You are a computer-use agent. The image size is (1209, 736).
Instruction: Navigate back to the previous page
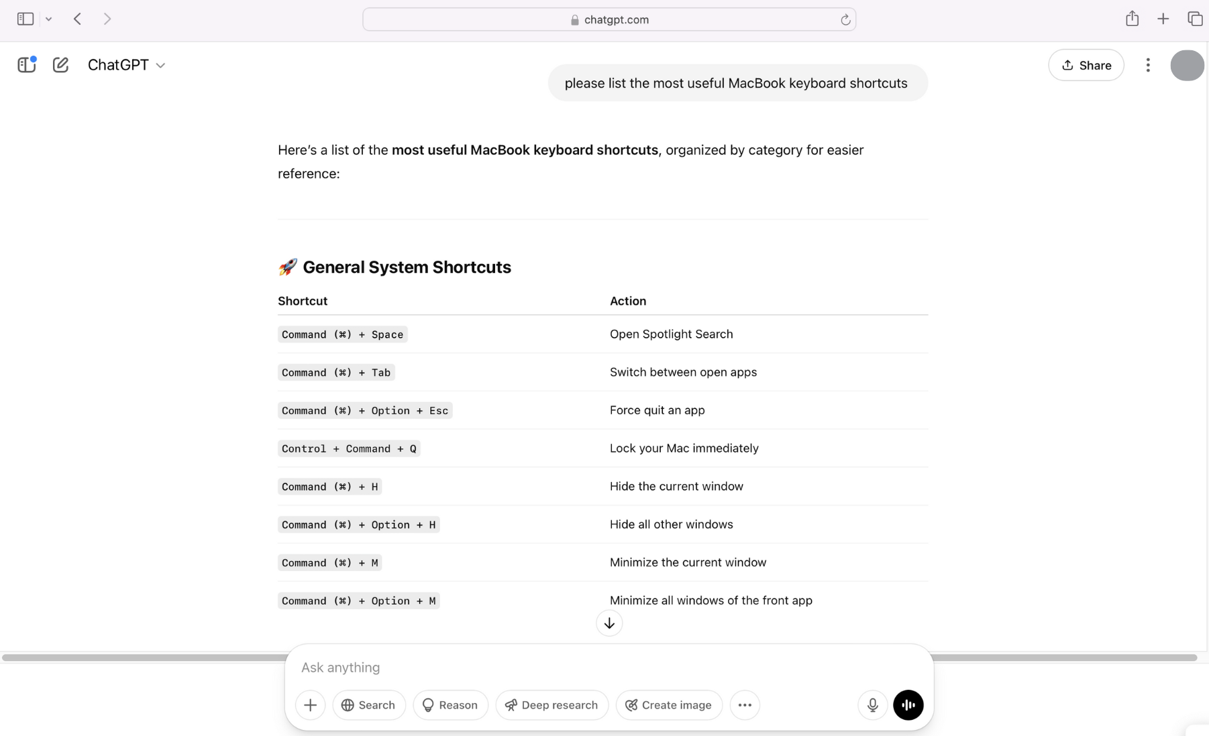[x=77, y=19]
